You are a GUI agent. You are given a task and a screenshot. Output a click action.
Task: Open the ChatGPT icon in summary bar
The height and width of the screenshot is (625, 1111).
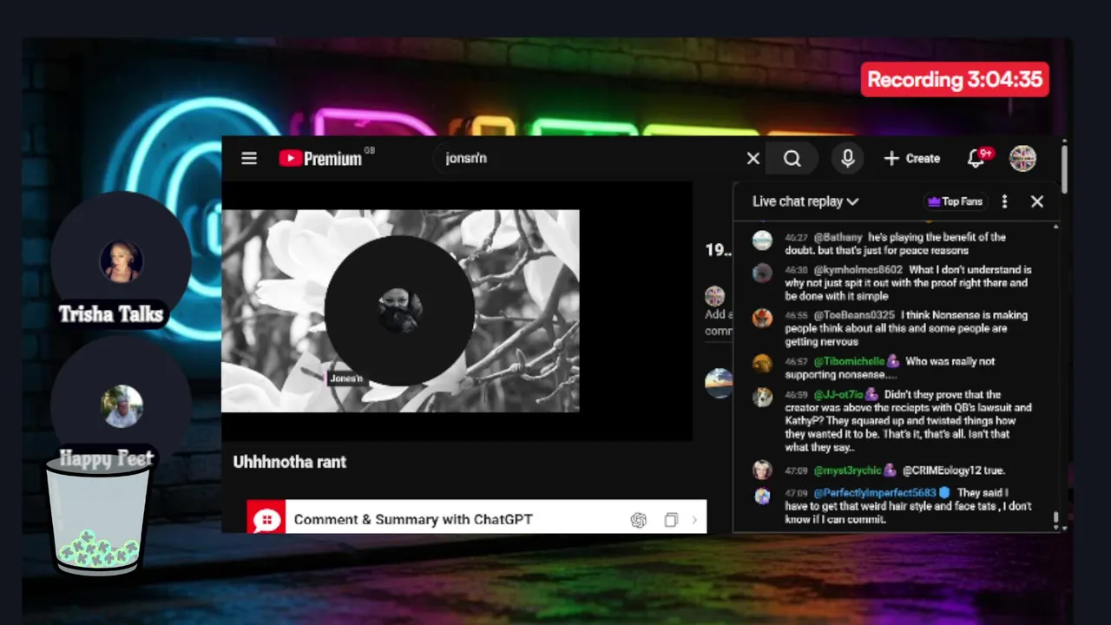point(639,520)
